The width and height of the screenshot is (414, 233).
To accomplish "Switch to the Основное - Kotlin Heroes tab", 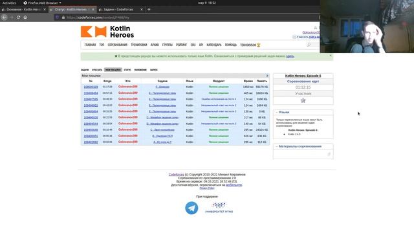I will coord(24,10).
